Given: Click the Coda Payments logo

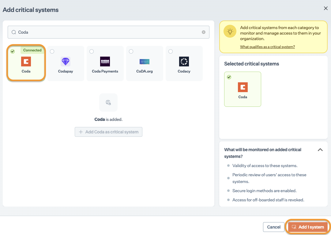Looking at the screenshot, I should point(105,62).
